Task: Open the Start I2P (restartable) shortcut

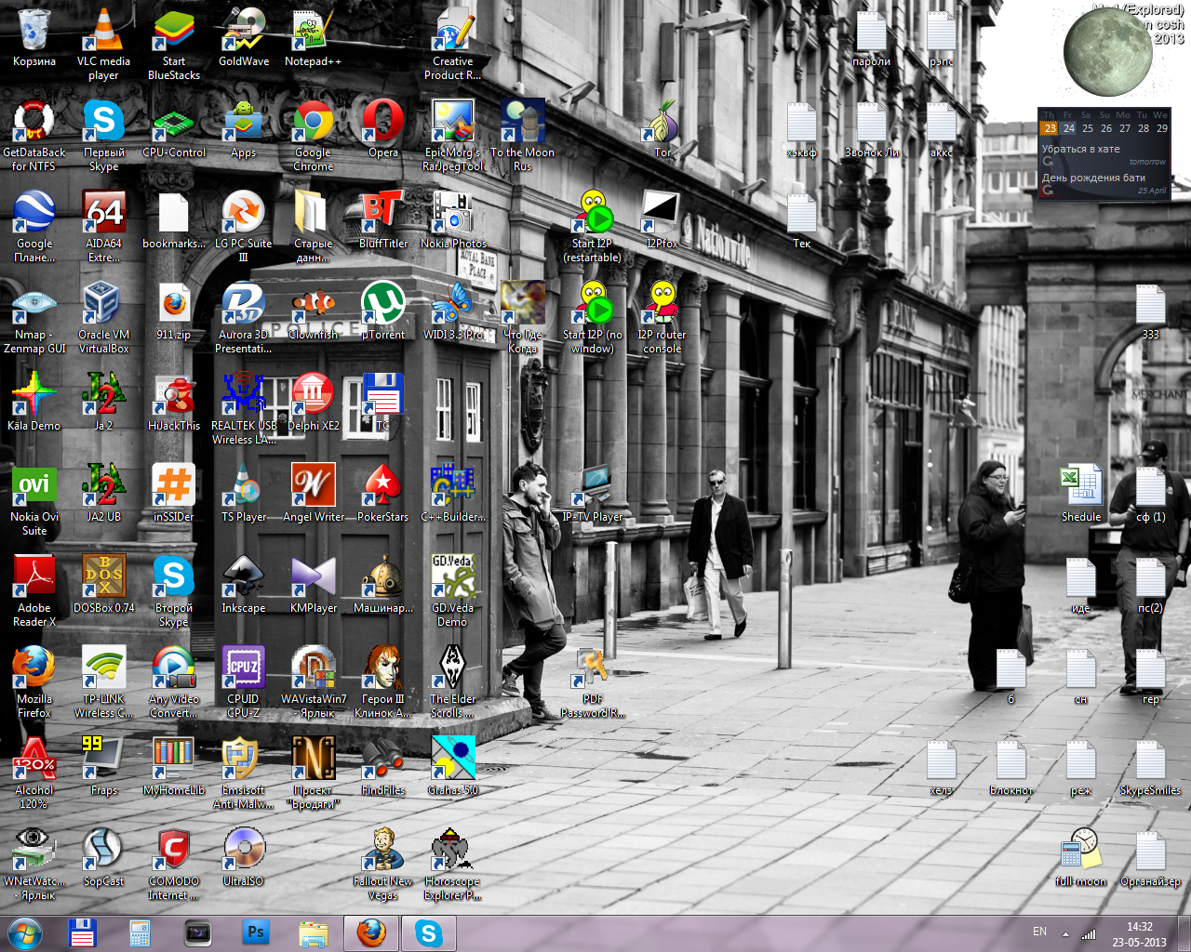Action: point(593,226)
